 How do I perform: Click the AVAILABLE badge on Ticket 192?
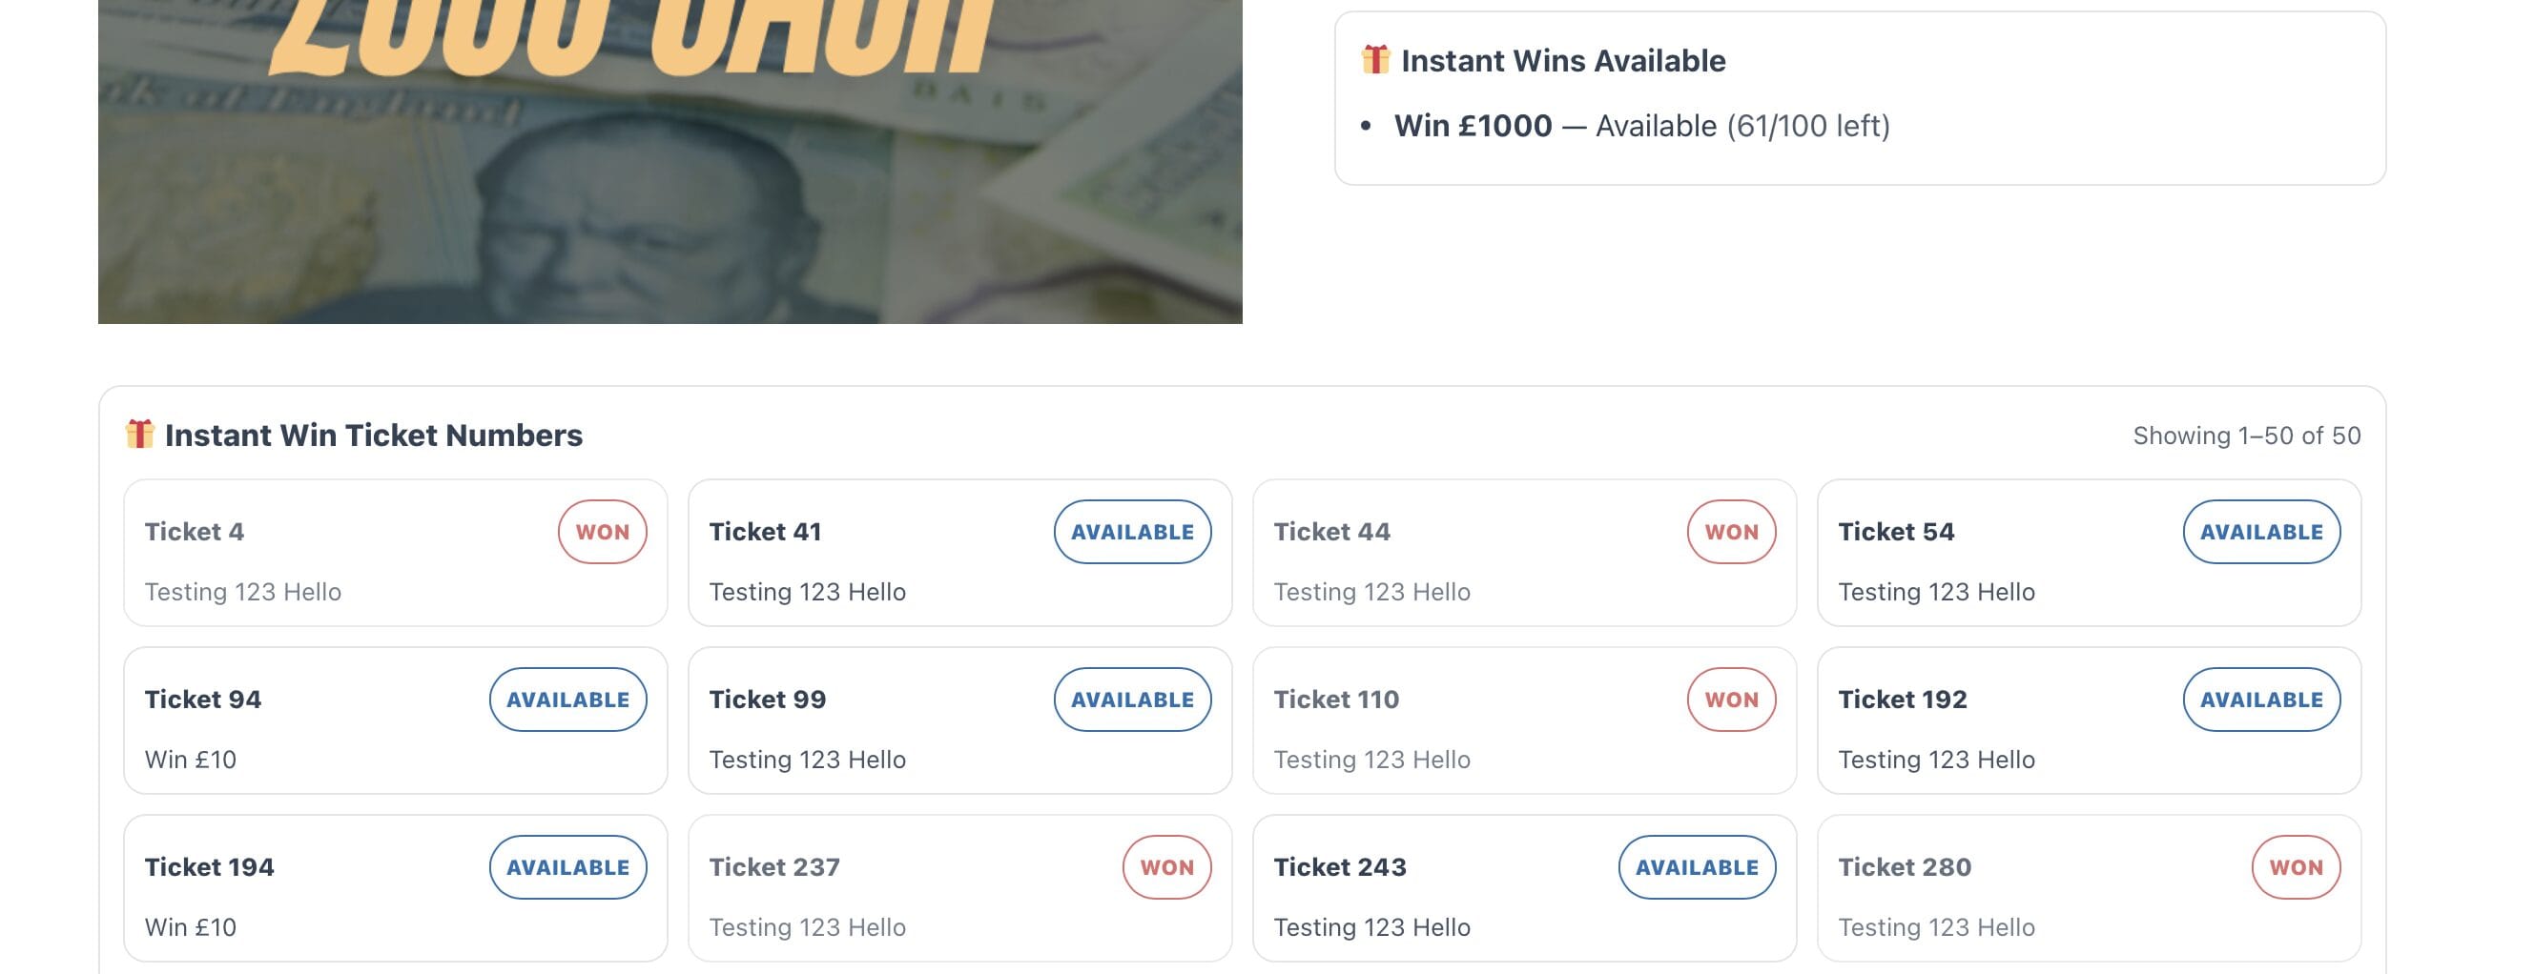click(x=2260, y=699)
